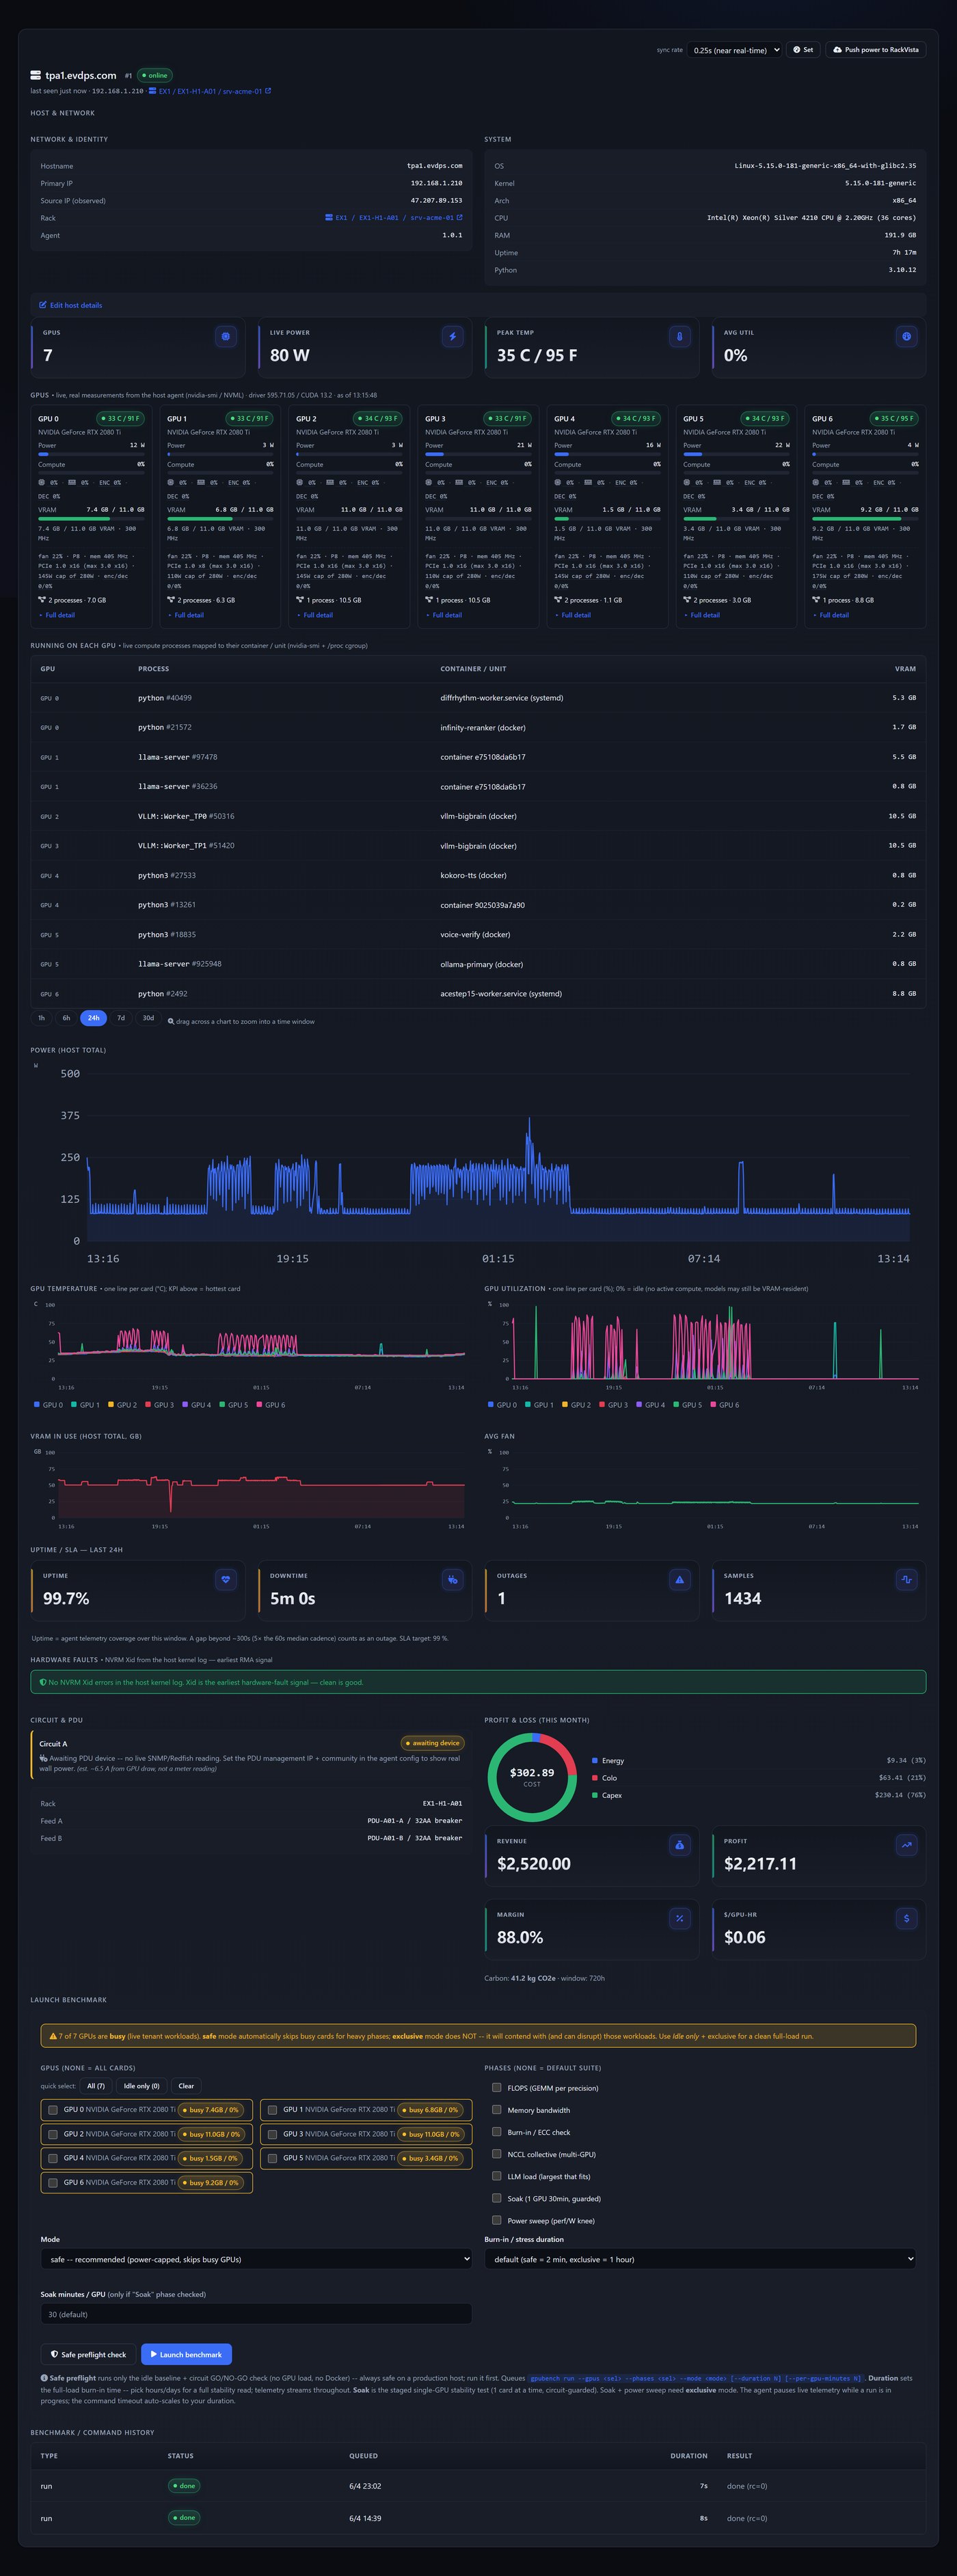The height and width of the screenshot is (2576, 957).
Task: Click the $/GPU-HR dollar icon
Action: (906, 1918)
